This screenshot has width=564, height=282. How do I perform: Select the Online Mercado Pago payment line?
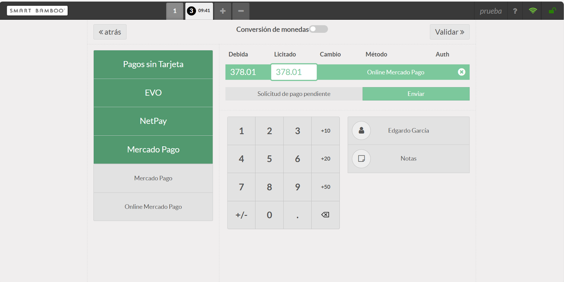click(x=348, y=72)
